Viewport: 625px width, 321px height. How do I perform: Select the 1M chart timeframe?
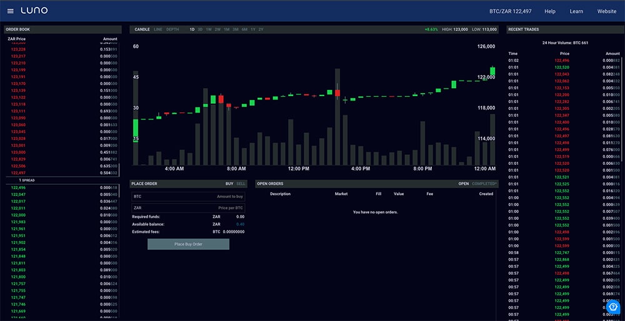(226, 29)
